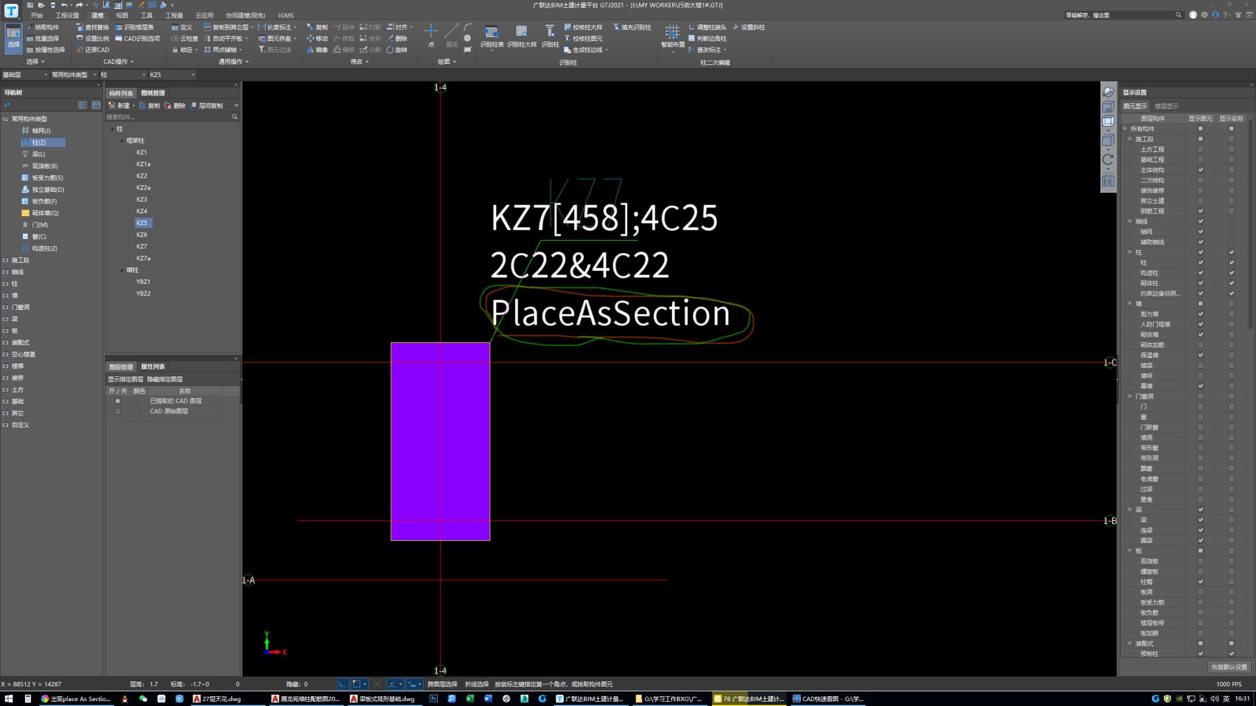
Task: Click the 校核柱大样 tool
Action: click(x=583, y=27)
